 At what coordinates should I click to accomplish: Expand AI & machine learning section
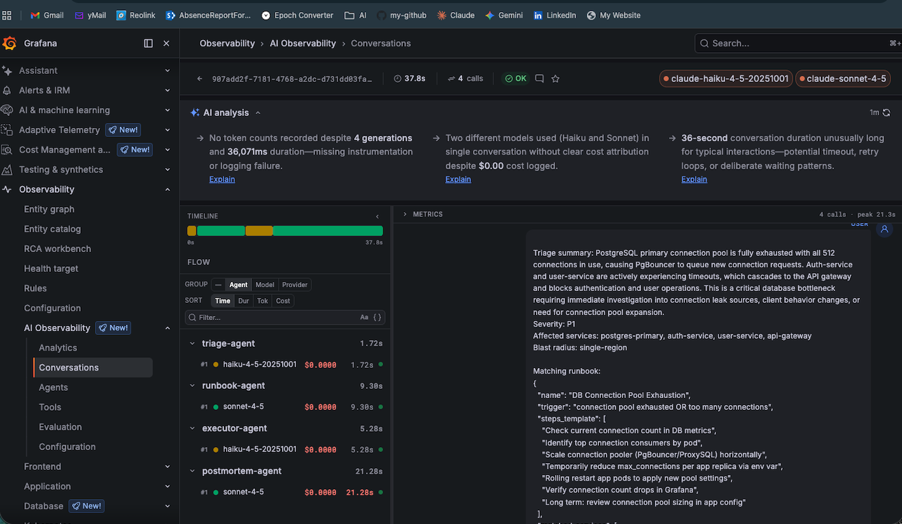[x=167, y=110]
